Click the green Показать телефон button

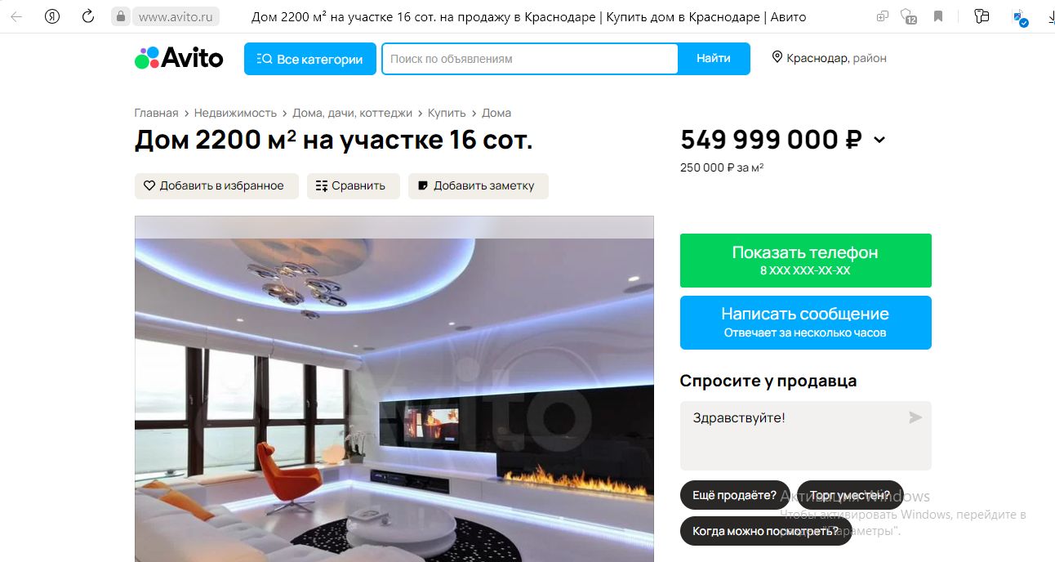805,261
